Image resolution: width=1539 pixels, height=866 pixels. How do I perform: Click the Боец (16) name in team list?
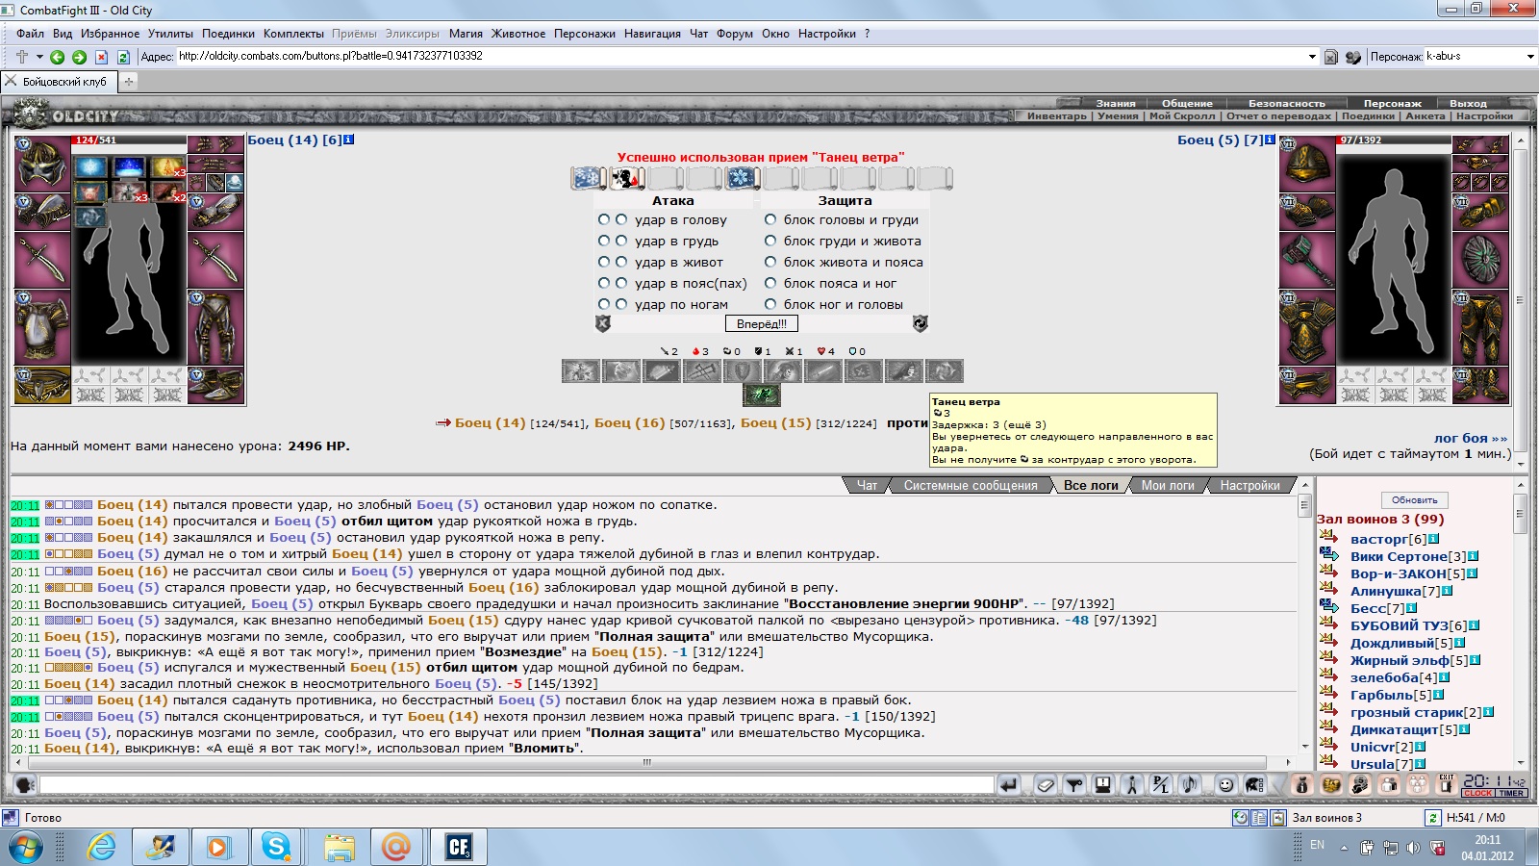coord(629,422)
